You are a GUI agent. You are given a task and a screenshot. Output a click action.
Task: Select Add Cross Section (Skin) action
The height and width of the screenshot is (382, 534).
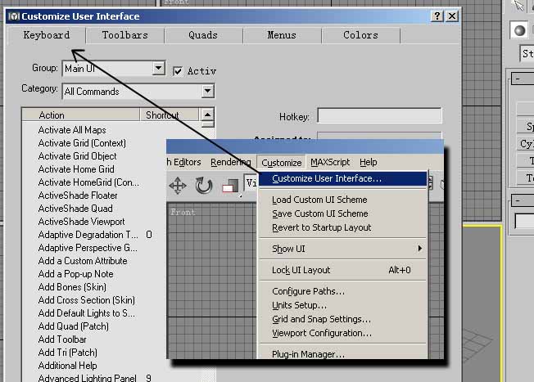tap(87, 300)
